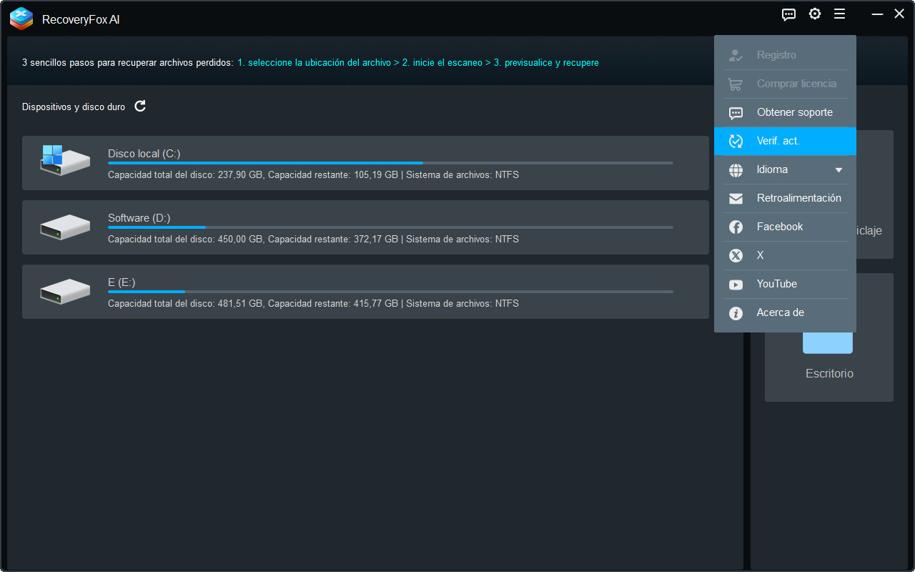Choose Comprar licencia from the menu

point(796,84)
